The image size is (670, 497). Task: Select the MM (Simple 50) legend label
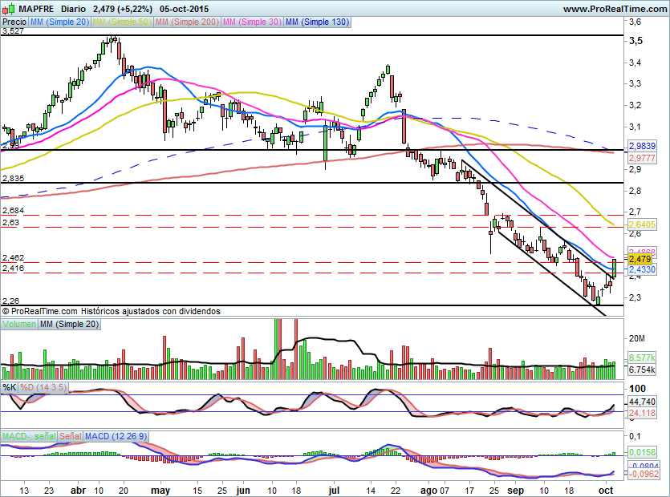[x=122, y=22]
